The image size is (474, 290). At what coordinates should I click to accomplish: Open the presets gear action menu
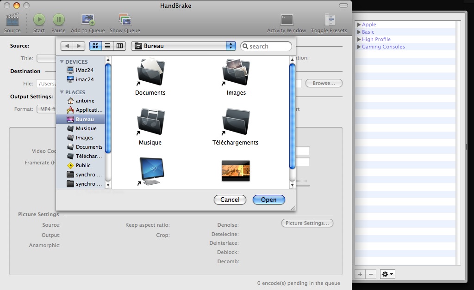tap(387, 274)
